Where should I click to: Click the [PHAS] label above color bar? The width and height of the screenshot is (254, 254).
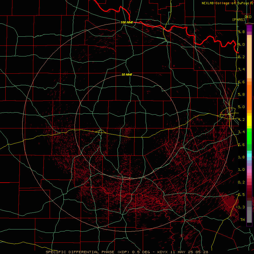tap(239, 19)
